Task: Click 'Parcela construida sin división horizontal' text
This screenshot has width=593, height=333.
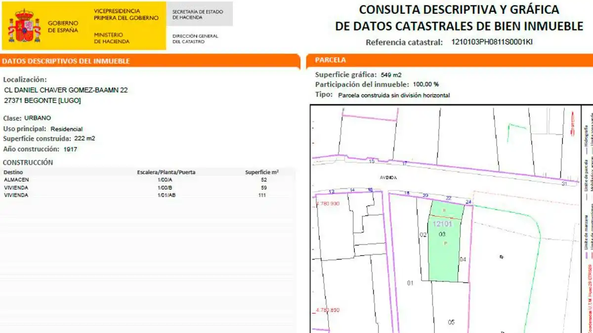Action: (394, 95)
